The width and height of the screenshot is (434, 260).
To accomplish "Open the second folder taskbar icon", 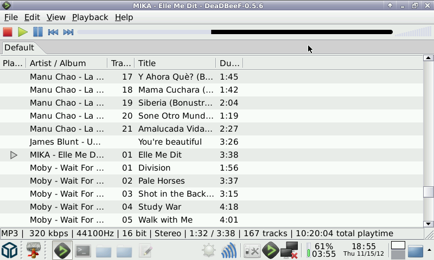I will (124, 251).
